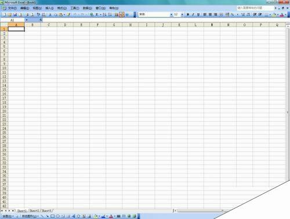290x219 pixels.
Task: Run the spelling check toolbar icon
Action: click(x=38, y=15)
